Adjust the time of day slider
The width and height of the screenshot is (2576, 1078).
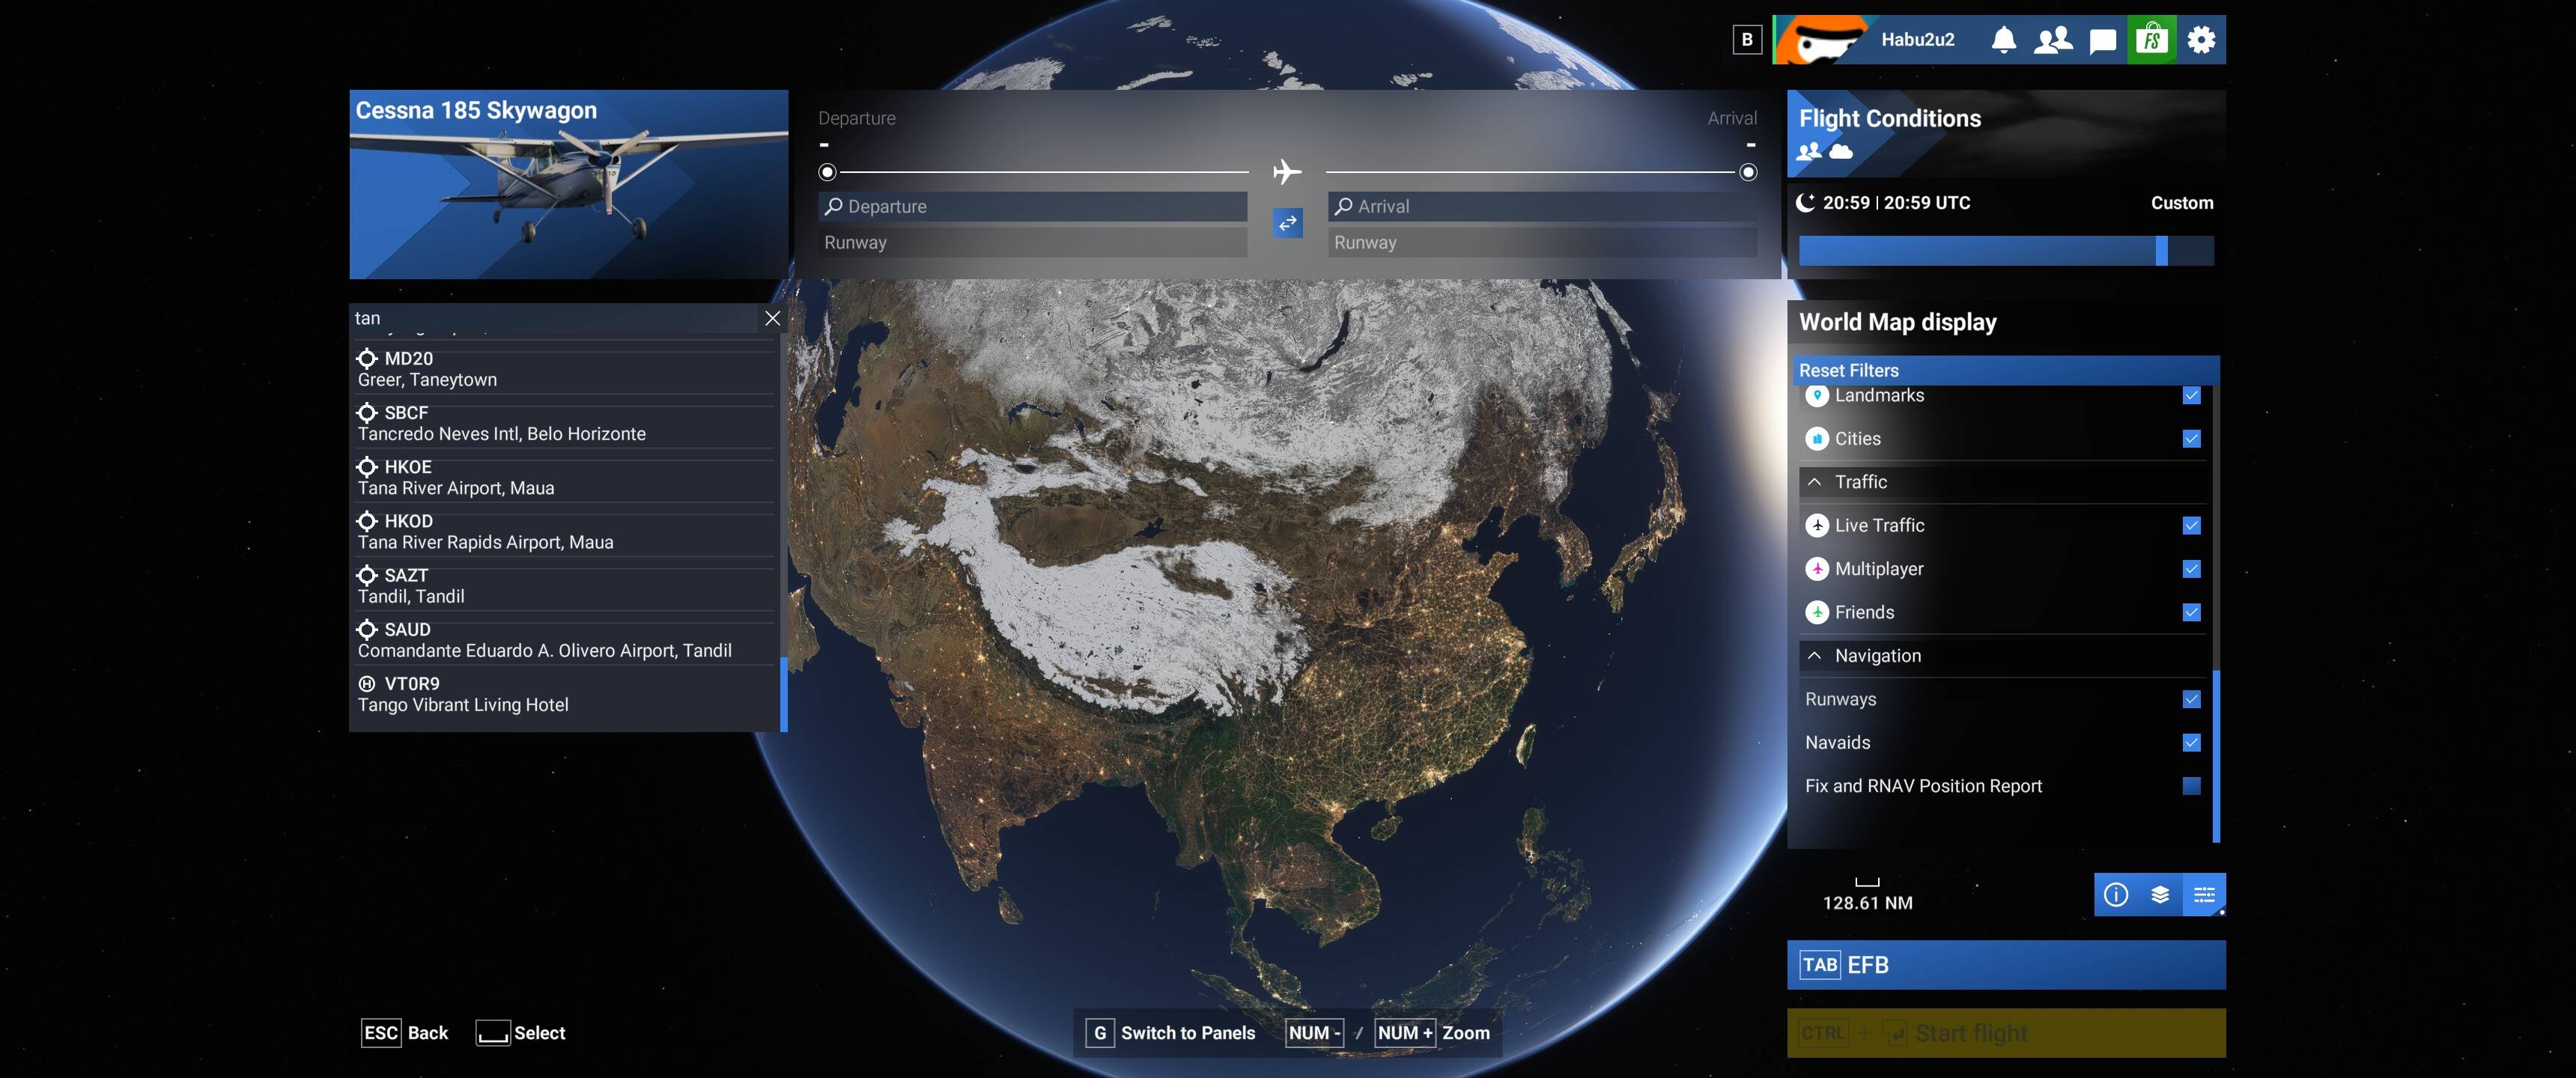click(x=2006, y=251)
